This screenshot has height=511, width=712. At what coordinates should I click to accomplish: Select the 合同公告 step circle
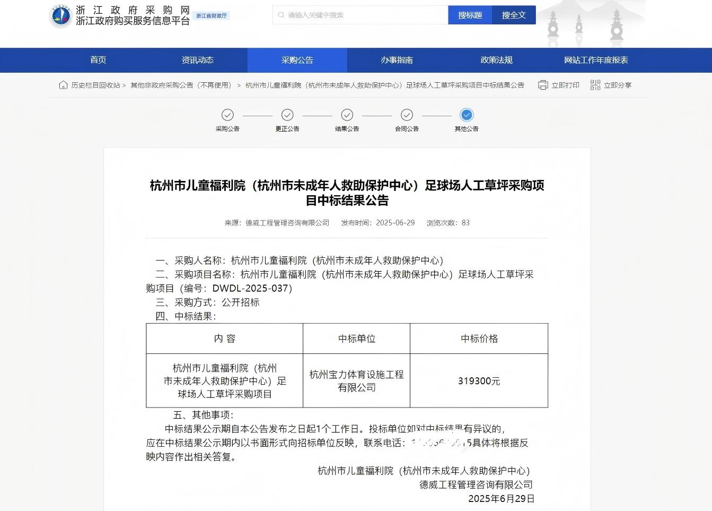(x=407, y=115)
